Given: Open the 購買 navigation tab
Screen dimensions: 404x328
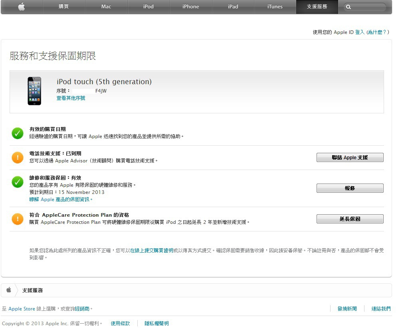Looking at the screenshot, I should [x=64, y=7].
